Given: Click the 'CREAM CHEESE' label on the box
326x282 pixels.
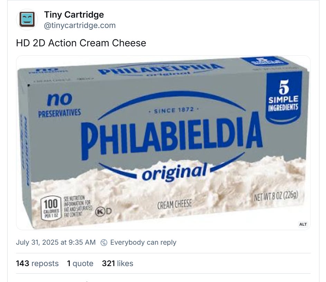Looking at the screenshot, I should [x=174, y=205].
